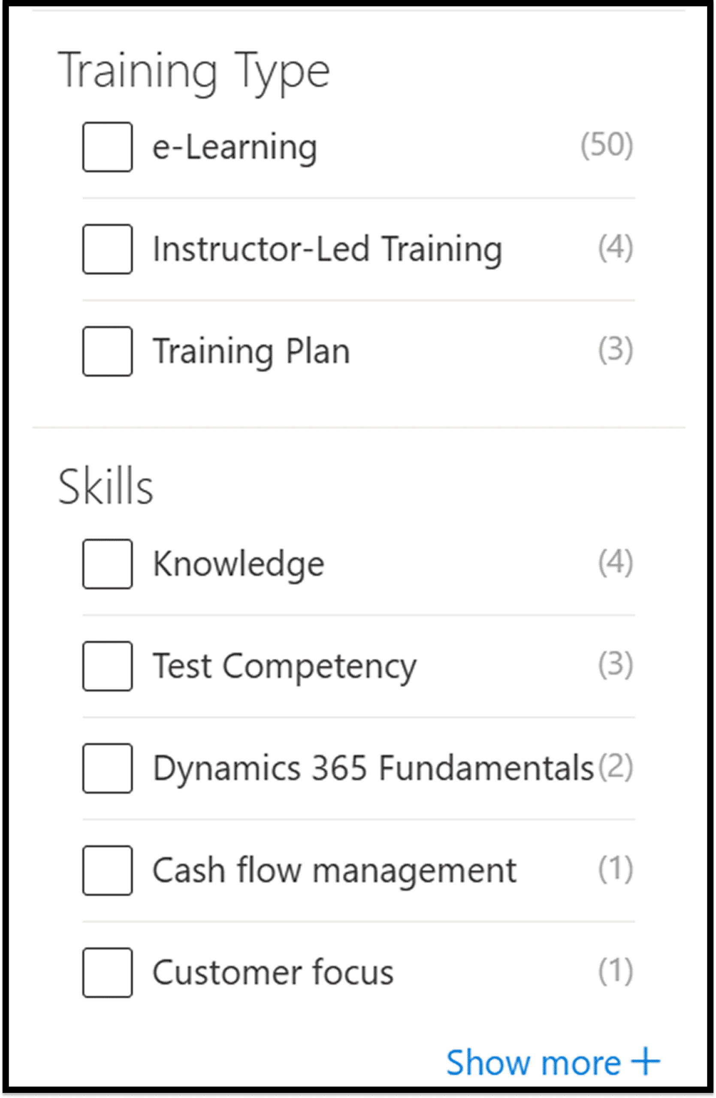Click the Dynamics 365 Fundamentals label
The height and width of the screenshot is (1098, 716).
point(373,768)
